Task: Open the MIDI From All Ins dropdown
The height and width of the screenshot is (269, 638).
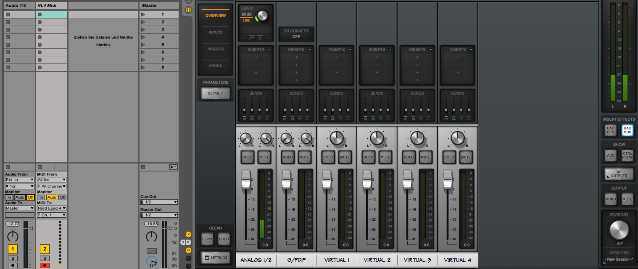Action: [x=52, y=179]
